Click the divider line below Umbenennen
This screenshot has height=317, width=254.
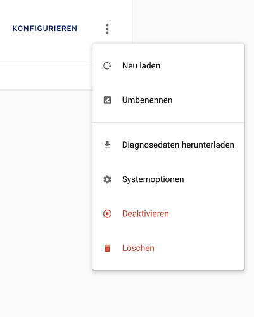(x=168, y=122)
